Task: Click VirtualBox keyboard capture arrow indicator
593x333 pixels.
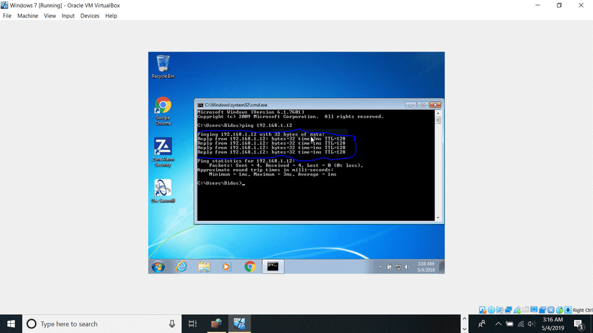Action: point(568,310)
